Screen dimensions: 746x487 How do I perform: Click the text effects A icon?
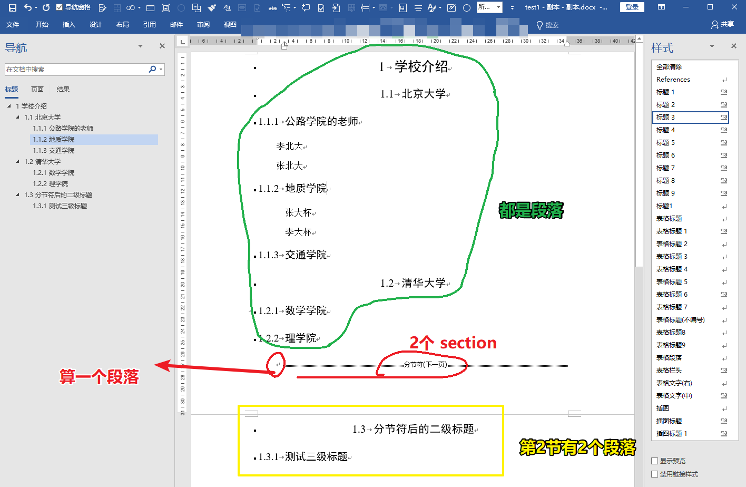[432, 7]
